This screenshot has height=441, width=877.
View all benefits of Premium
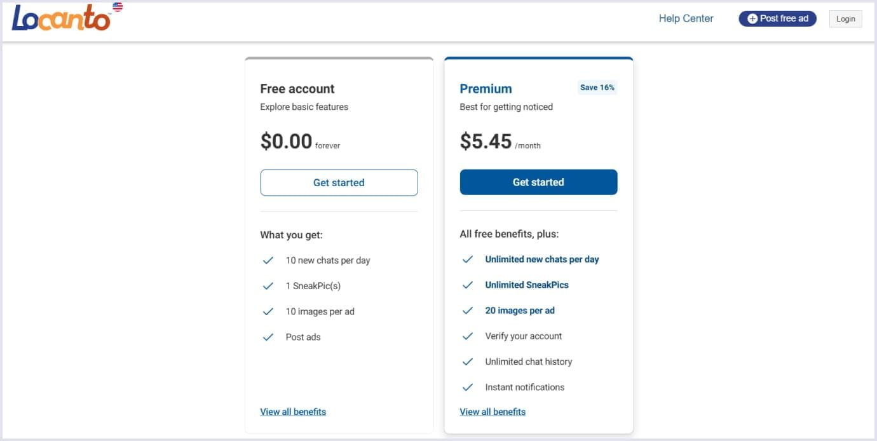pos(493,411)
